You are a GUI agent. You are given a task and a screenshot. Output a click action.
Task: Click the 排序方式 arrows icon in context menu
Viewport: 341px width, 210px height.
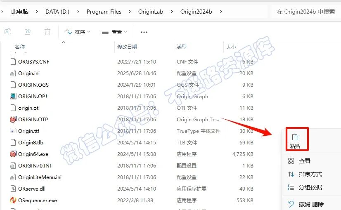click(x=291, y=174)
